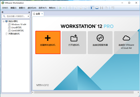Viewport: 140px width, 97px height.
Task: Collapse the 我的计算机 tree node
Action: [4, 21]
